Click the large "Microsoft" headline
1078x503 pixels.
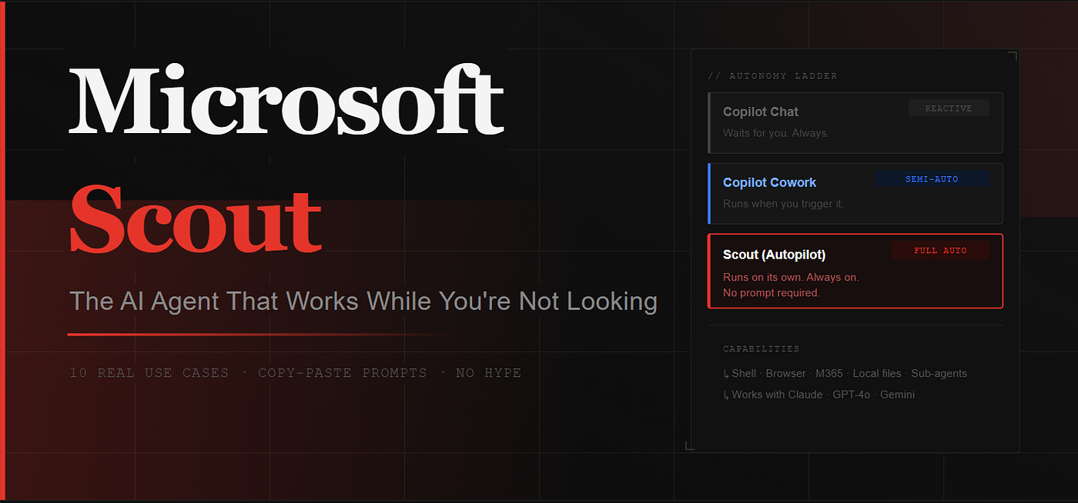click(x=286, y=99)
